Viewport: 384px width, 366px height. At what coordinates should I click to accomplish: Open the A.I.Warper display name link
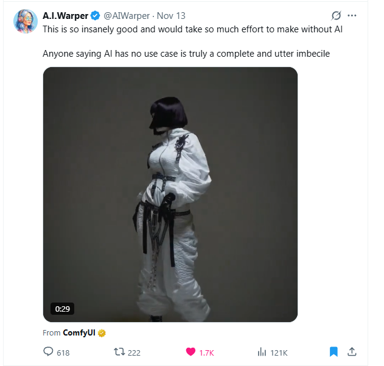(x=65, y=16)
